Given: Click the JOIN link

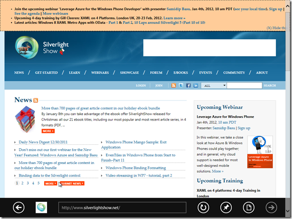Looking at the screenshot, I should click(x=159, y=86).
